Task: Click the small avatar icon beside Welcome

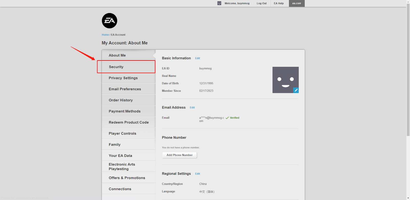Action: (x=219, y=3)
